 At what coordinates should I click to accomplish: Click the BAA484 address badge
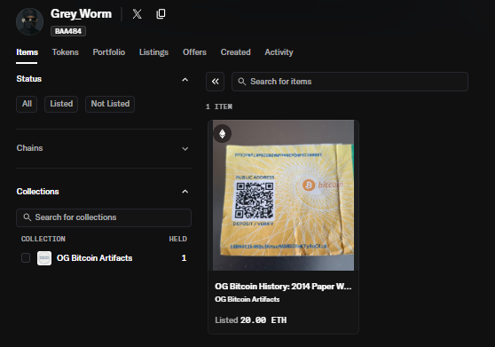point(68,31)
